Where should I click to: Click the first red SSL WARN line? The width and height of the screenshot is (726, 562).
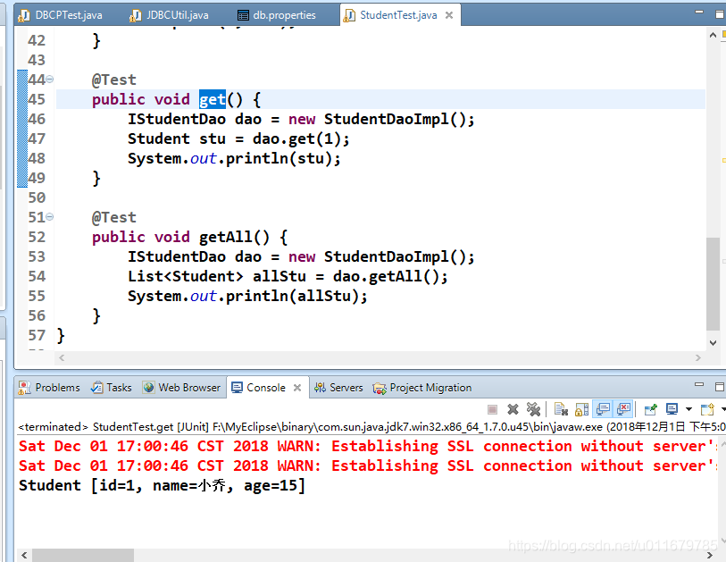368,446
